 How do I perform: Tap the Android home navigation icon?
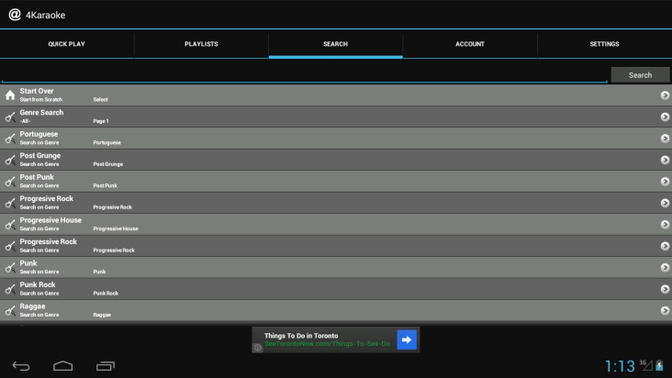click(63, 366)
